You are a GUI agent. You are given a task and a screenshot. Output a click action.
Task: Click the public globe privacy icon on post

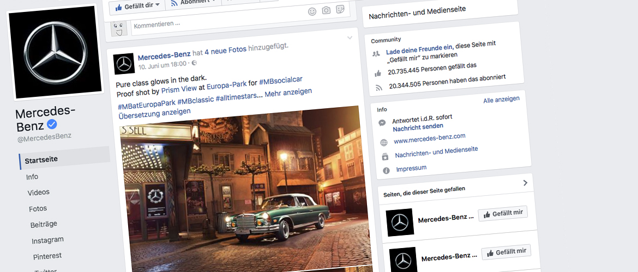194,63
